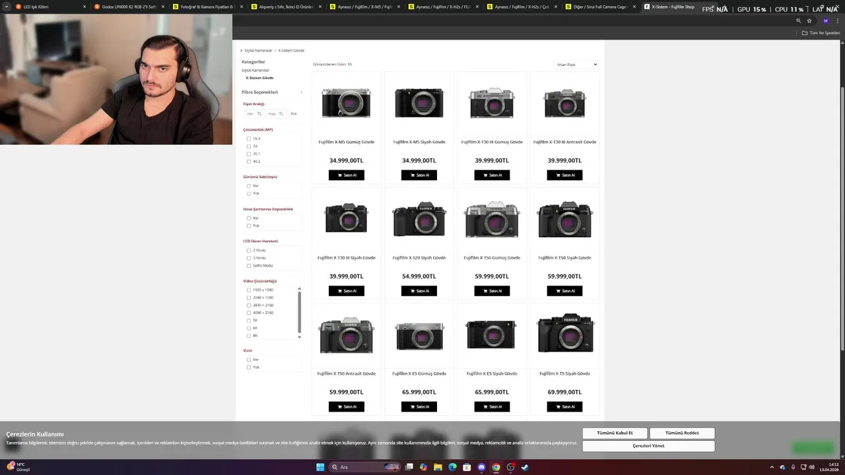Open File Explorer from the taskbar
The image size is (845, 475).
click(438, 467)
